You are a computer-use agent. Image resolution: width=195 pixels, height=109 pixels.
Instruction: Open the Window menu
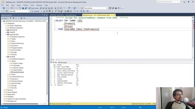[39, 5]
